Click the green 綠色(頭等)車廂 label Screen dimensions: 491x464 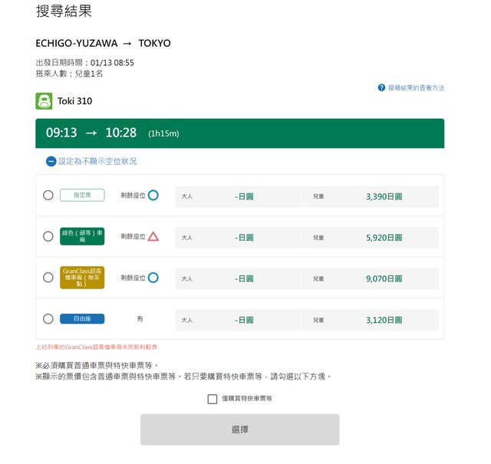point(82,237)
